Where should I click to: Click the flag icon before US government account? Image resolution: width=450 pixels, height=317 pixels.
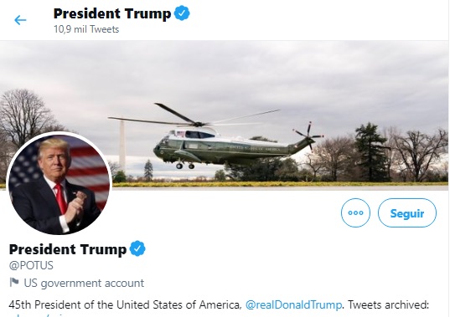pyautogui.click(x=14, y=283)
